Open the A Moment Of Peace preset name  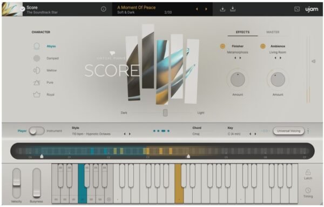pos(137,8)
